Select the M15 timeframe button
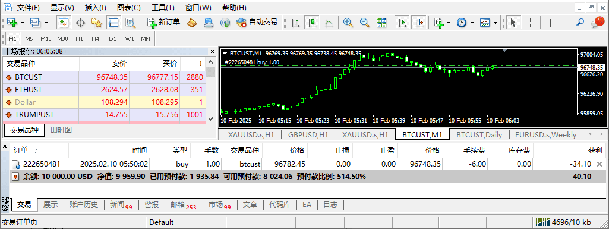Viewport: 609px width, 229px height. [x=46, y=39]
